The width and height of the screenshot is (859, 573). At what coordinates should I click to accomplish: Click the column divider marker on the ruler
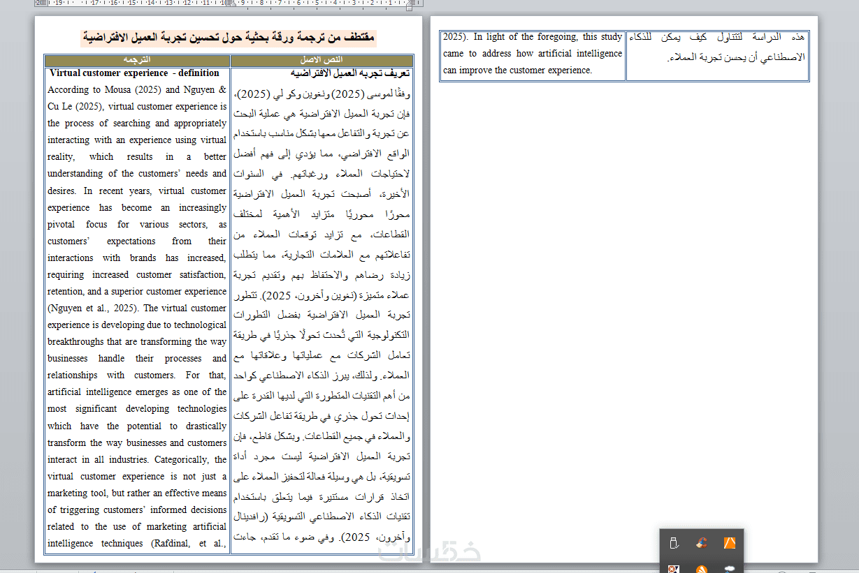coord(230,3)
